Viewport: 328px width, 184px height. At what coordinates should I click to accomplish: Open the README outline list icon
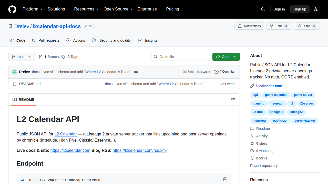[233, 100]
